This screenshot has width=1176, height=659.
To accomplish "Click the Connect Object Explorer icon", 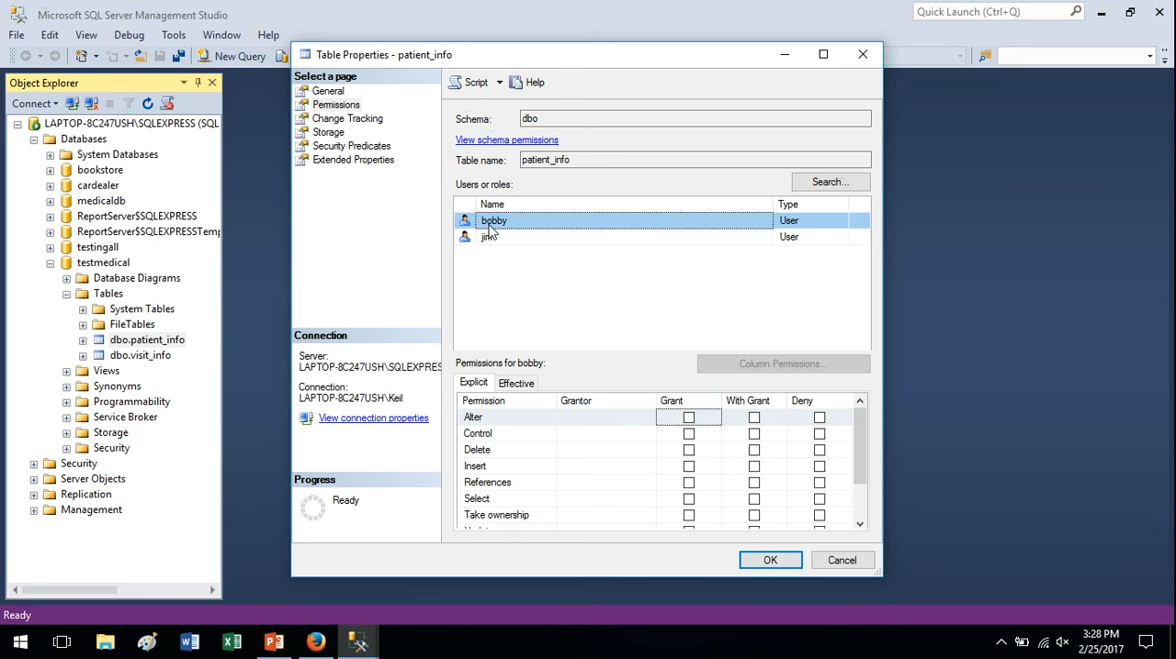I will (73, 104).
